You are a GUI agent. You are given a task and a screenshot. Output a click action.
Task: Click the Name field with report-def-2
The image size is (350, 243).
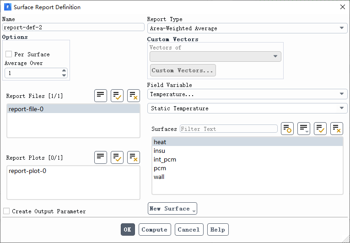pos(73,27)
